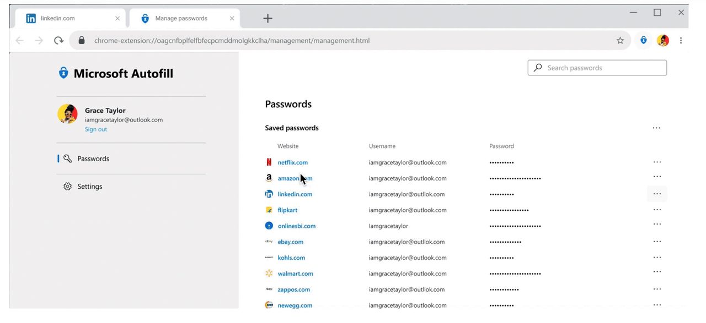This screenshot has height=323, width=706.
Task: Open more options for zappos.com row
Action: [x=657, y=289]
